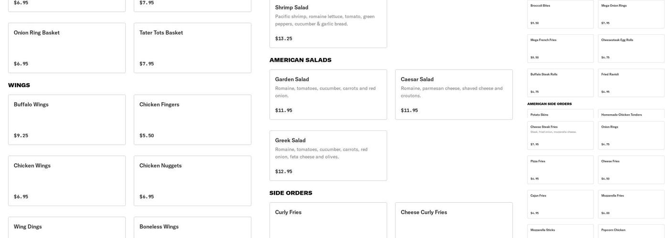The width and height of the screenshot is (669, 238).
Task: Select the Onion Ring Basket item
Action: click(x=66, y=48)
